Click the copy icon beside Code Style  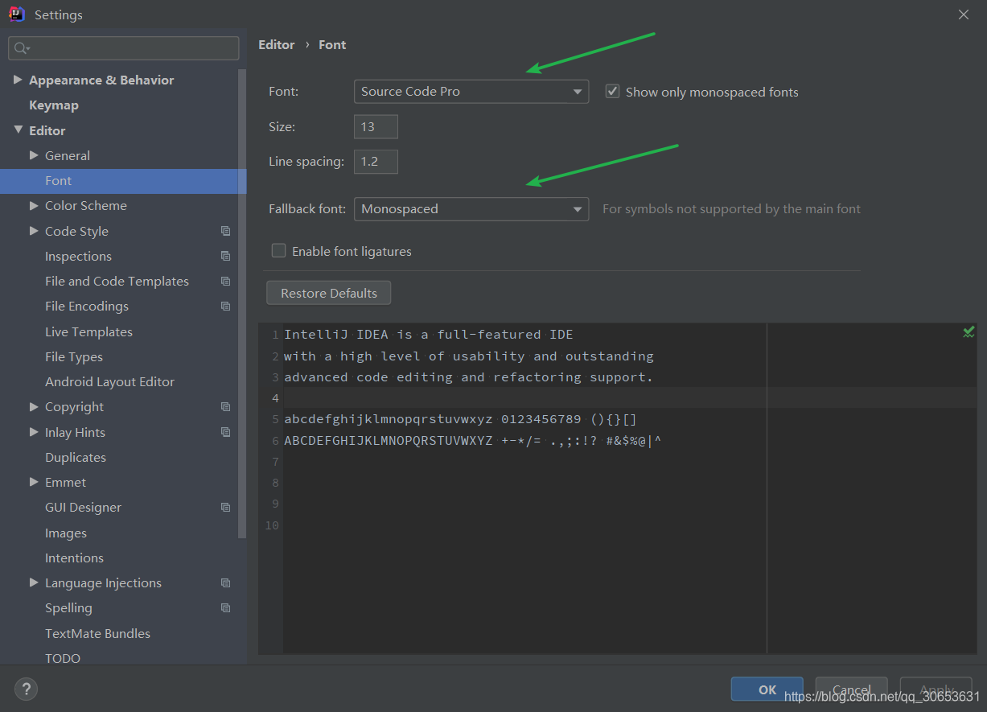225,231
